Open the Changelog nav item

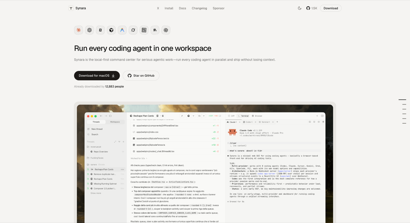click(199, 8)
